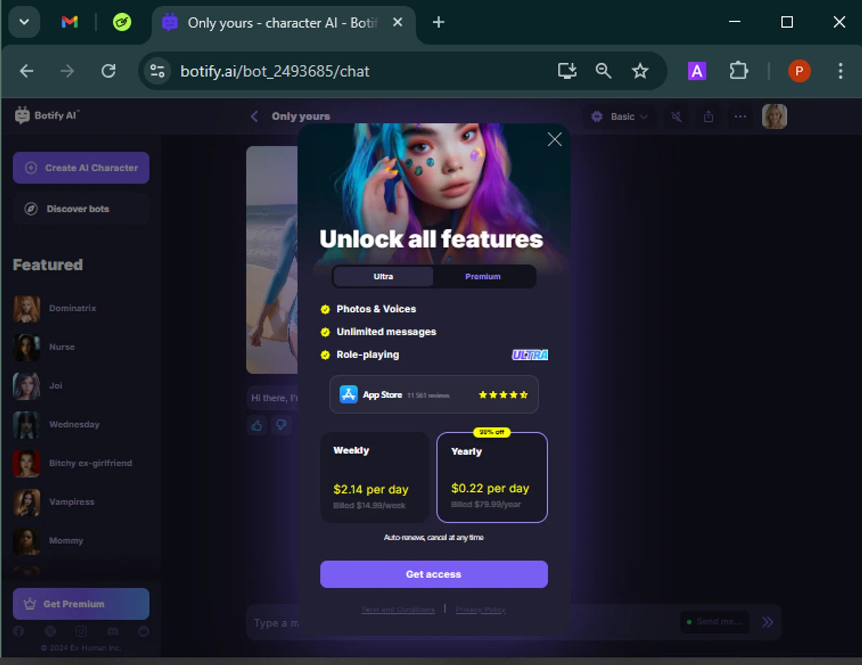The width and height of the screenshot is (862, 665).
Task: Open a new browser tab
Action: [x=438, y=22]
